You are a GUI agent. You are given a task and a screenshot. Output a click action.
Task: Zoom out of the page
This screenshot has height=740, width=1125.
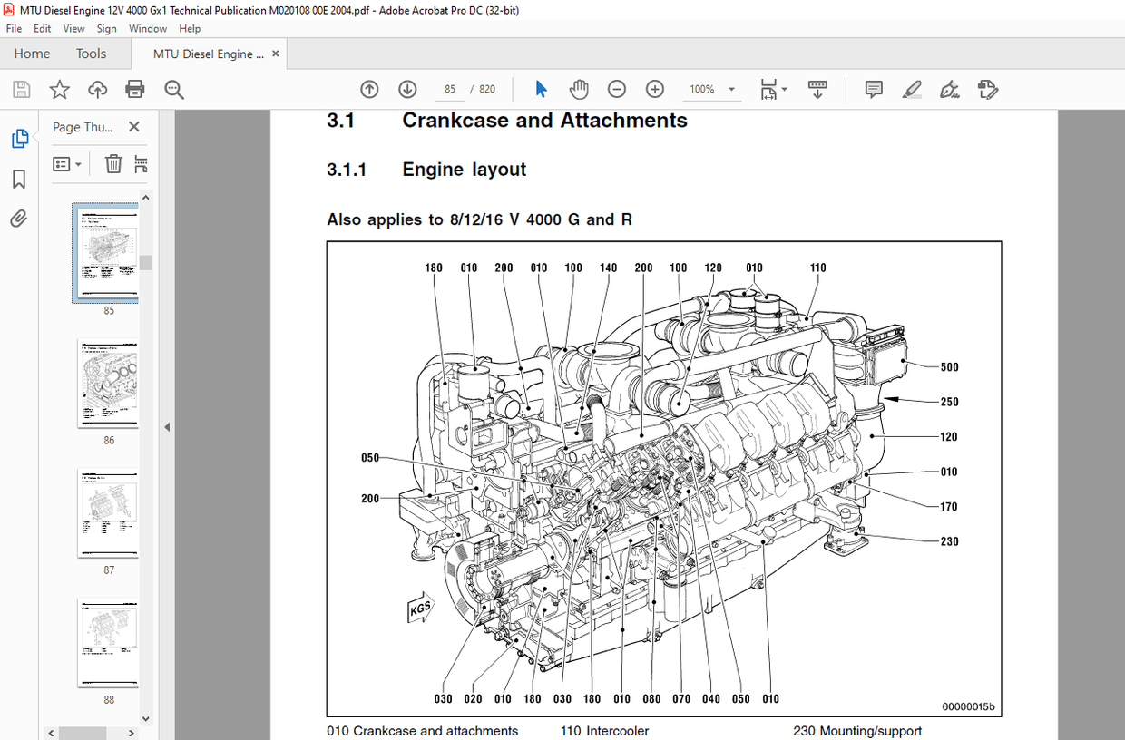tap(617, 89)
